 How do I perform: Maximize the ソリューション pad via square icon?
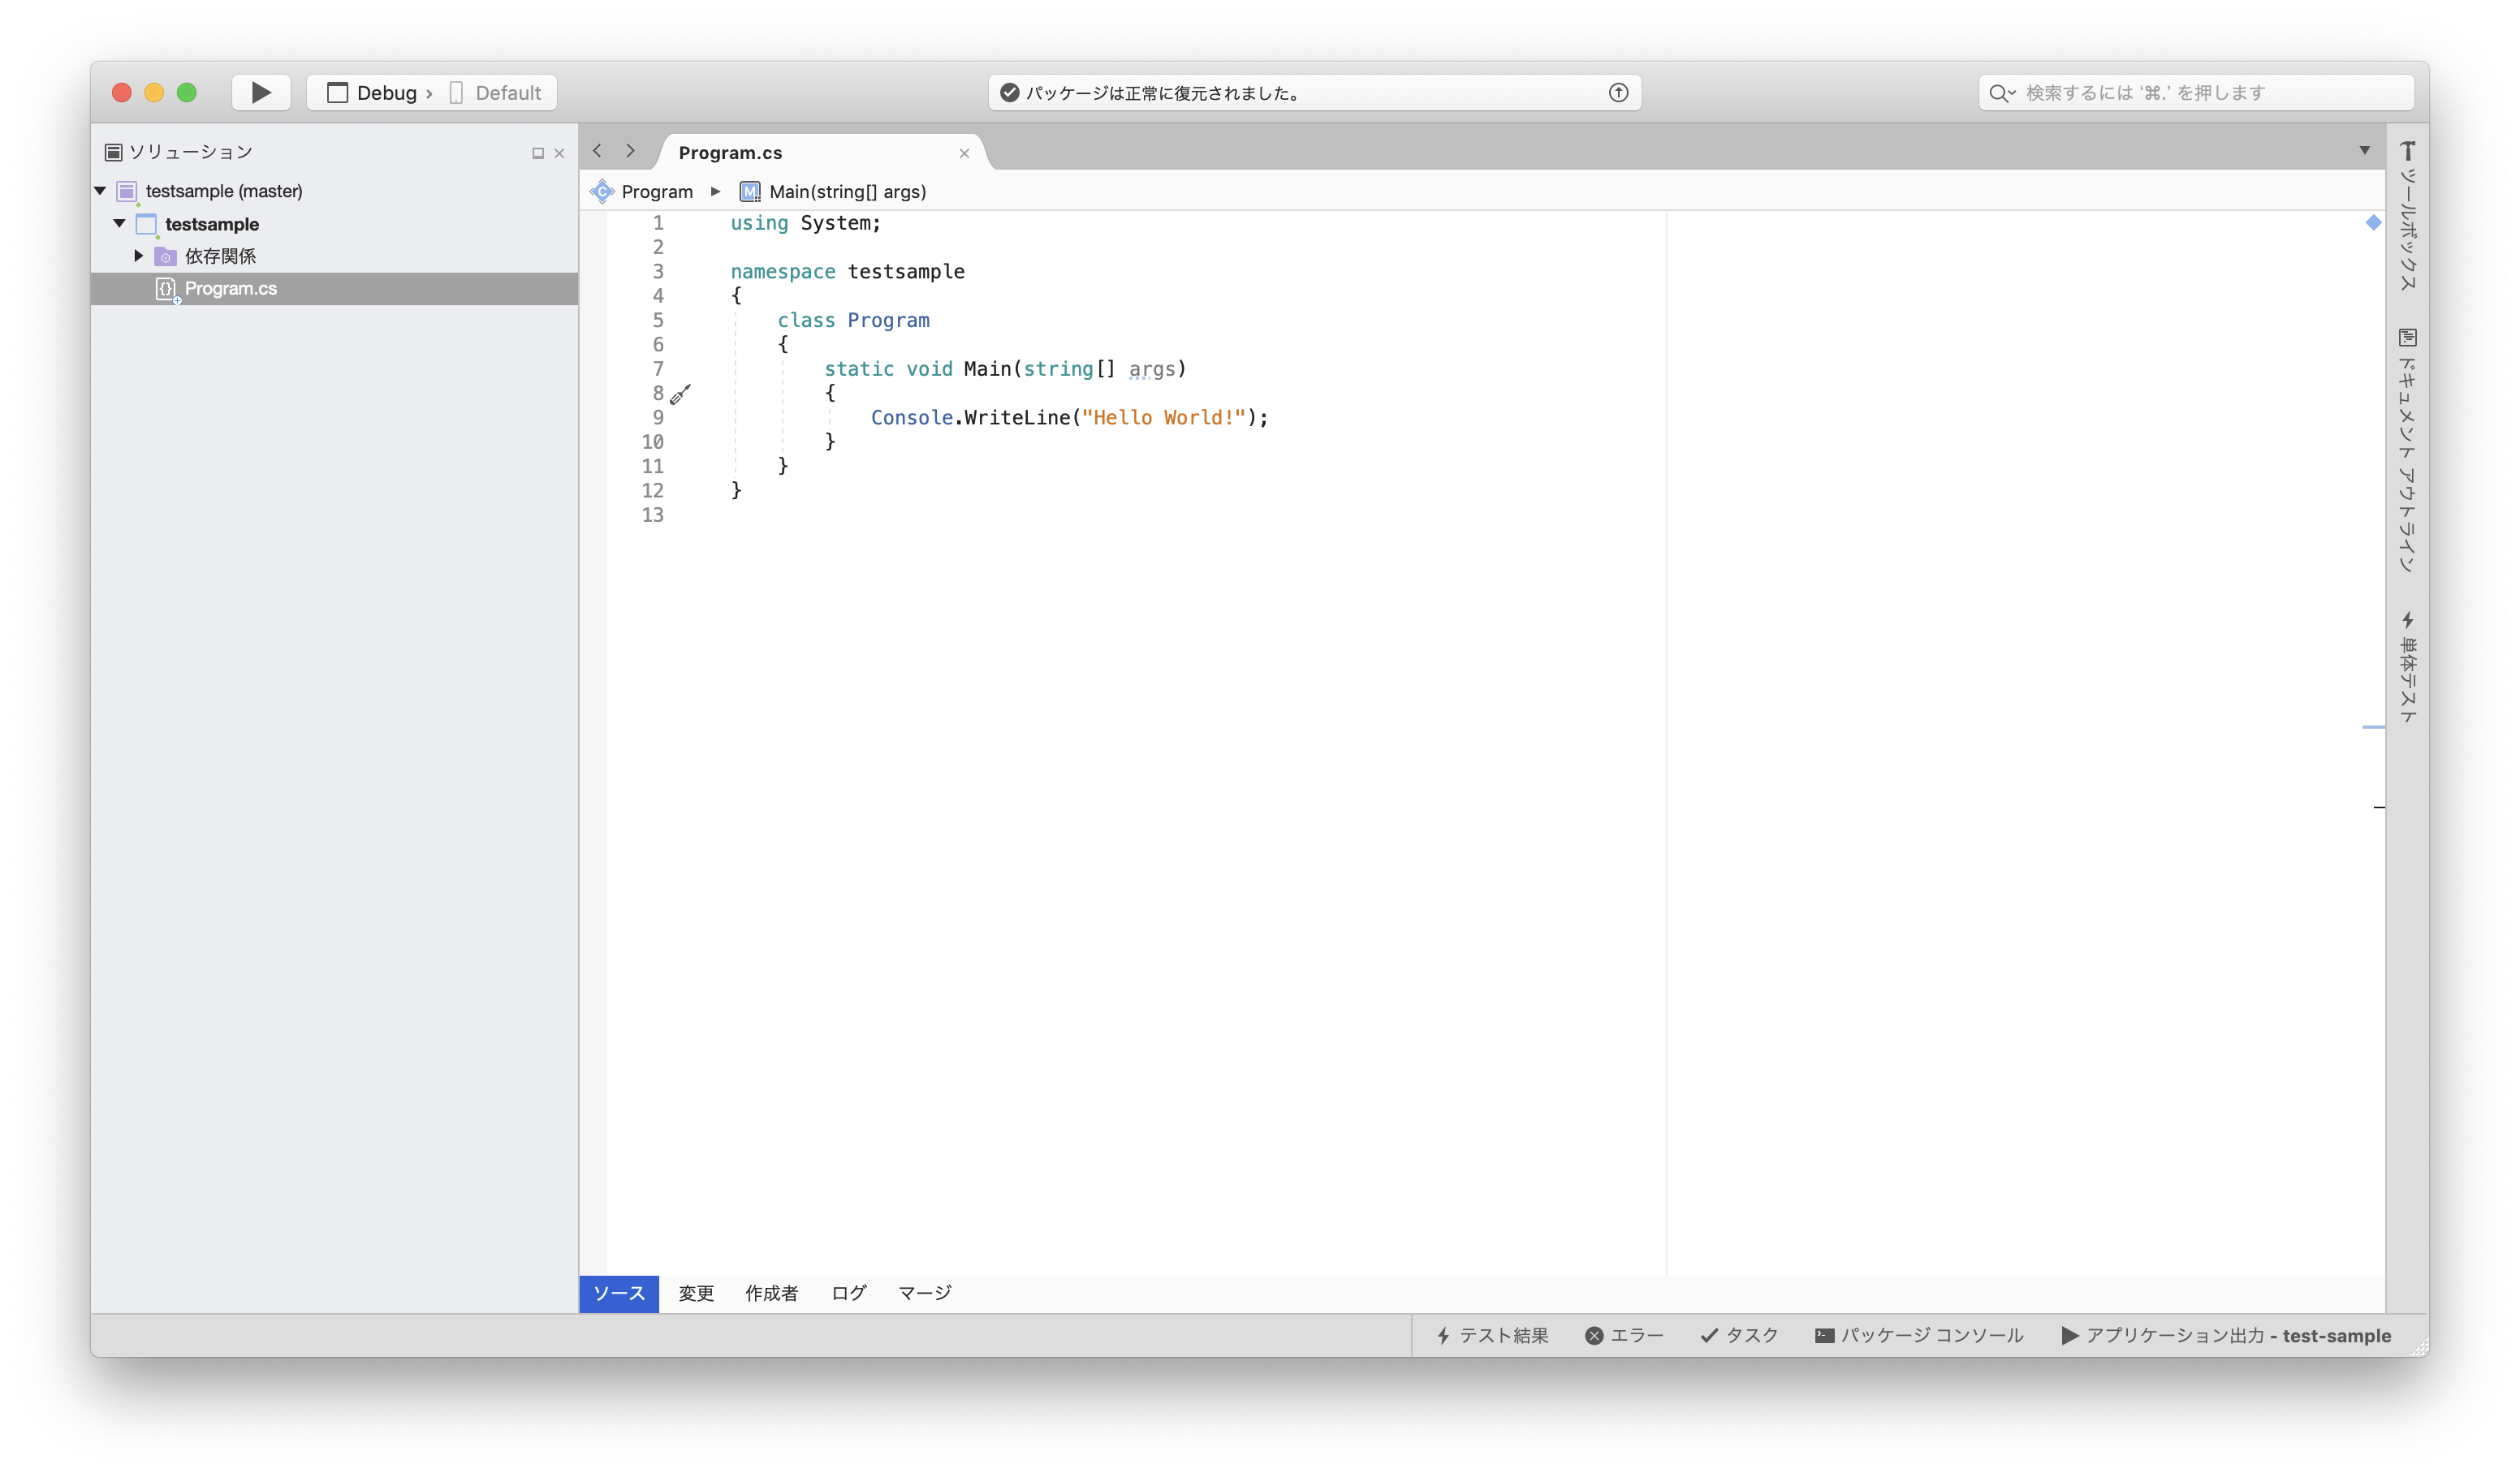pos(538,153)
